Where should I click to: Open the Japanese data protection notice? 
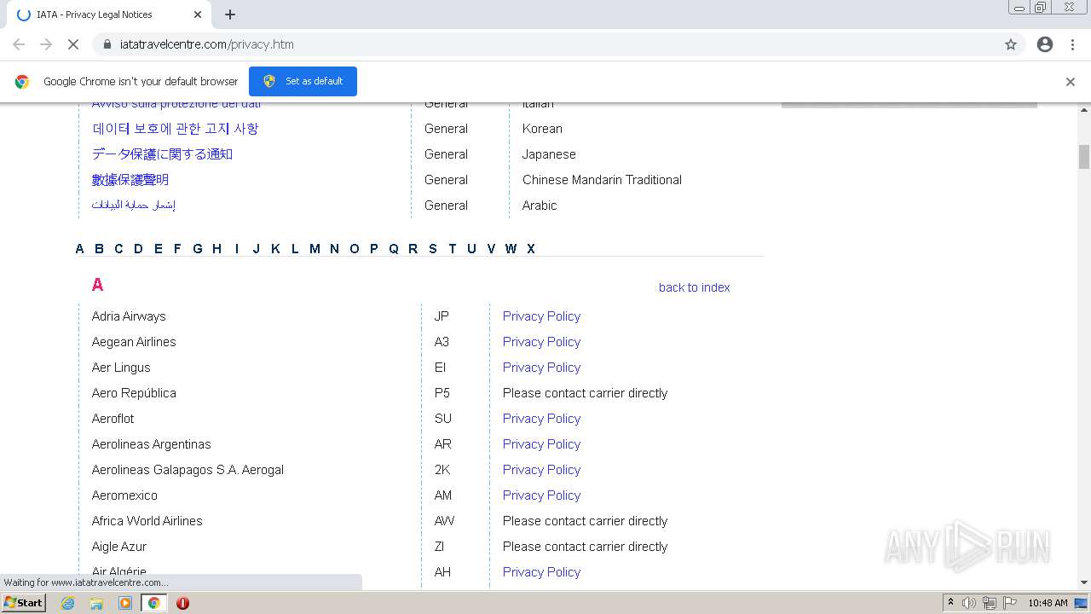162,154
